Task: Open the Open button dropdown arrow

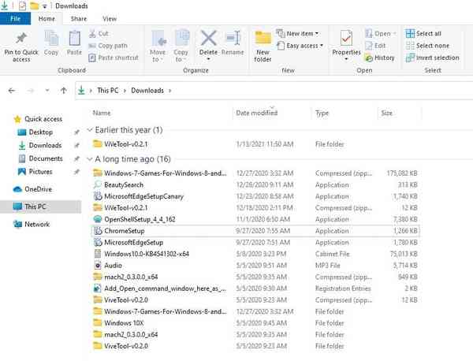Action: (x=395, y=33)
